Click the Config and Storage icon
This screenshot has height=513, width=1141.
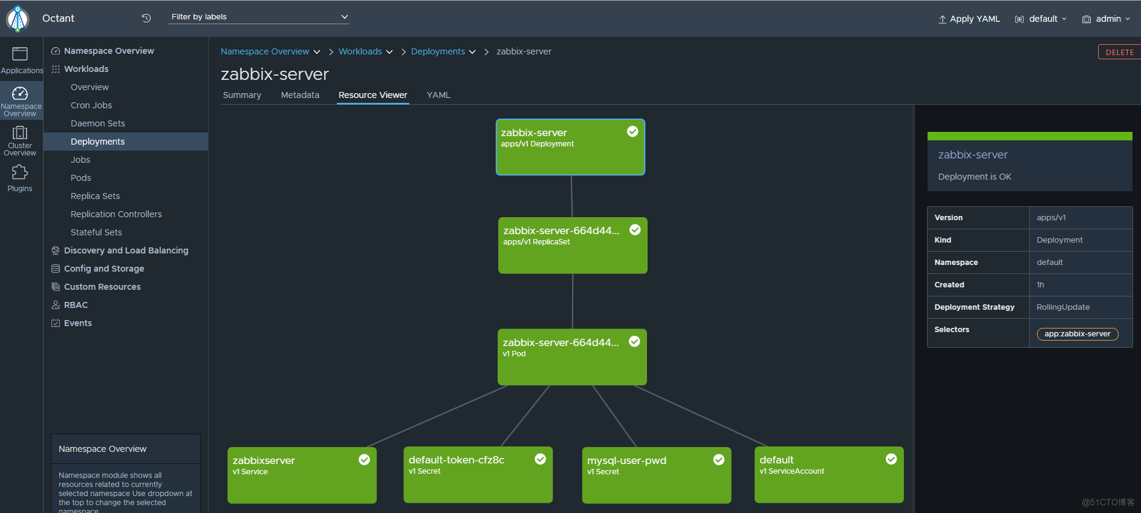coord(56,269)
